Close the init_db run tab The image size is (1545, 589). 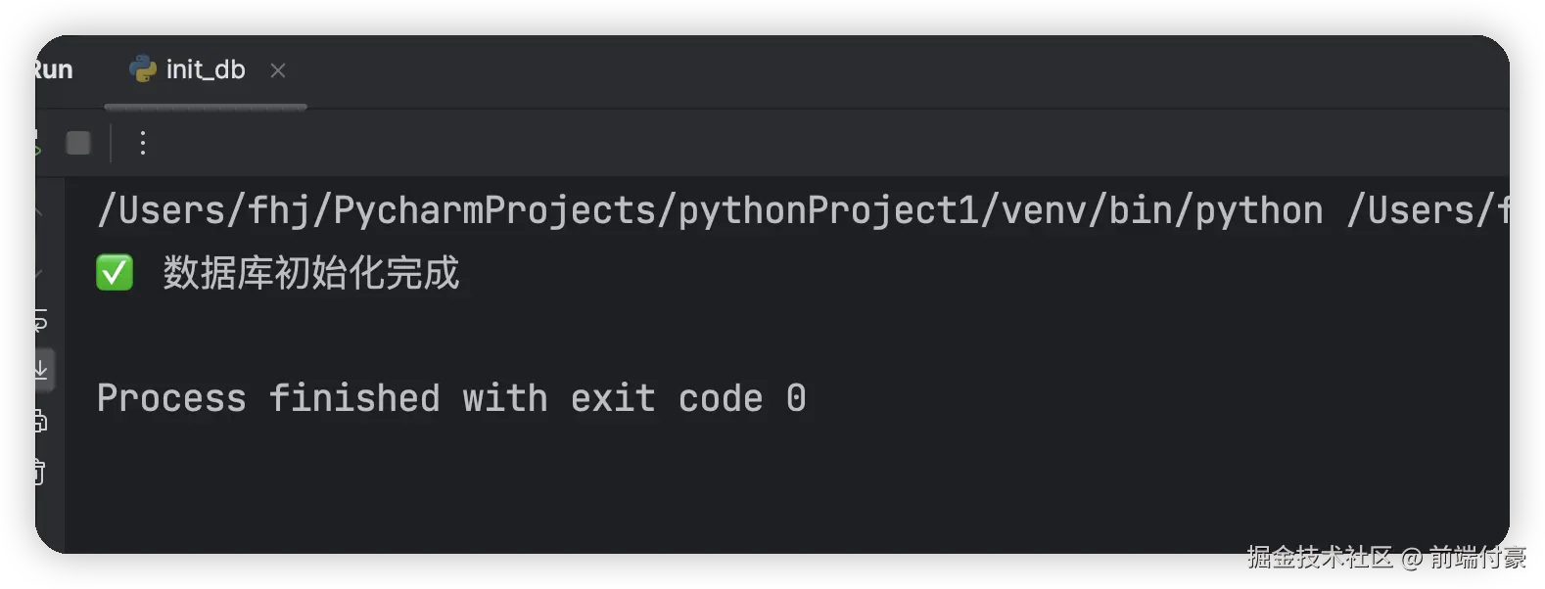278,70
